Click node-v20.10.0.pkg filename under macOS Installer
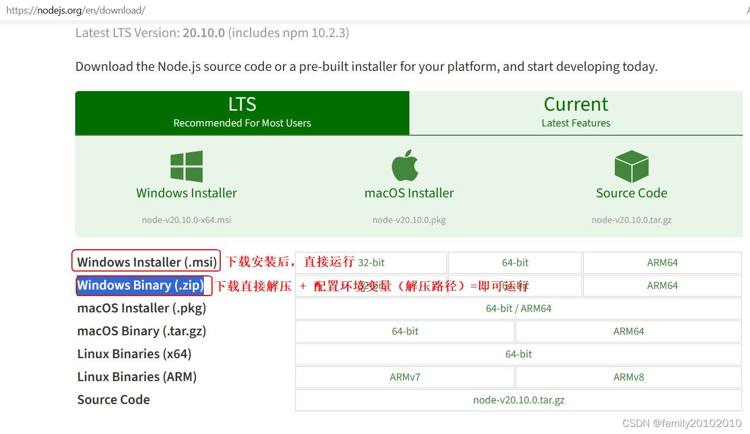Image resolution: width=750 pixels, height=434 pixels. point(409,220)
